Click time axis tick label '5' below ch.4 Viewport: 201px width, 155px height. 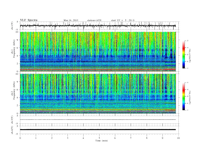pyautogui.click(x=99, y=138)
